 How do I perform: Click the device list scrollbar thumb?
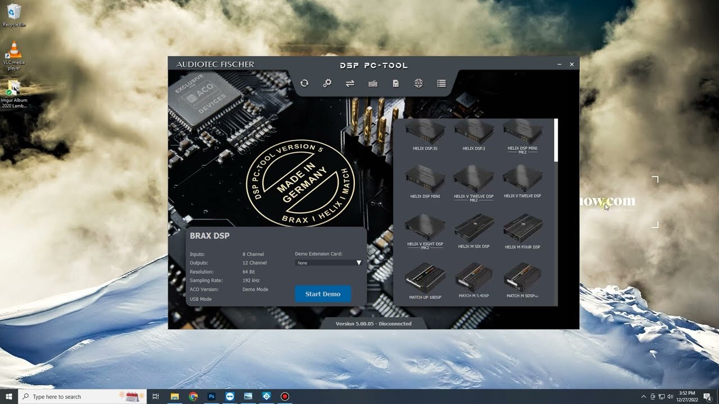click(x=556, y=140)
